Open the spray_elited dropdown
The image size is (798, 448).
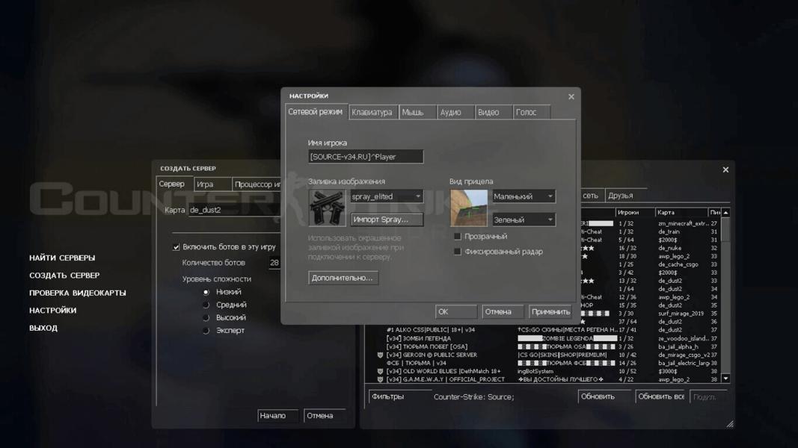click(387, 196)
